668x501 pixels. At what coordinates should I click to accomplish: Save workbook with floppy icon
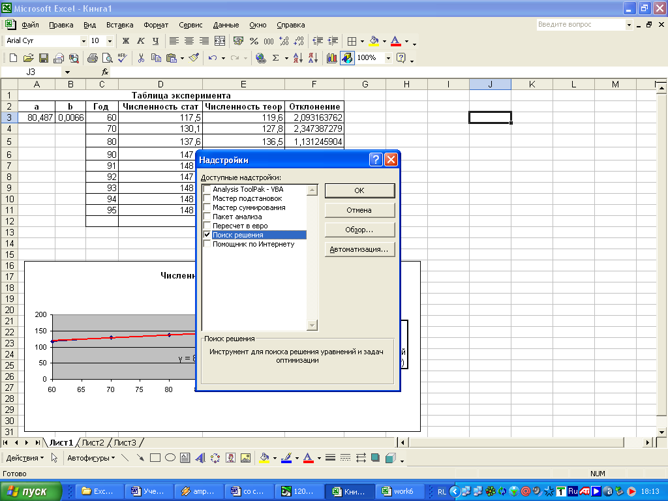(x=44, y=58)
